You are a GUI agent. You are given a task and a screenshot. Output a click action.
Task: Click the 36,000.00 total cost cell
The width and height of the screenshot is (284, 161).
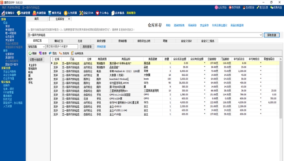(180, 83)
